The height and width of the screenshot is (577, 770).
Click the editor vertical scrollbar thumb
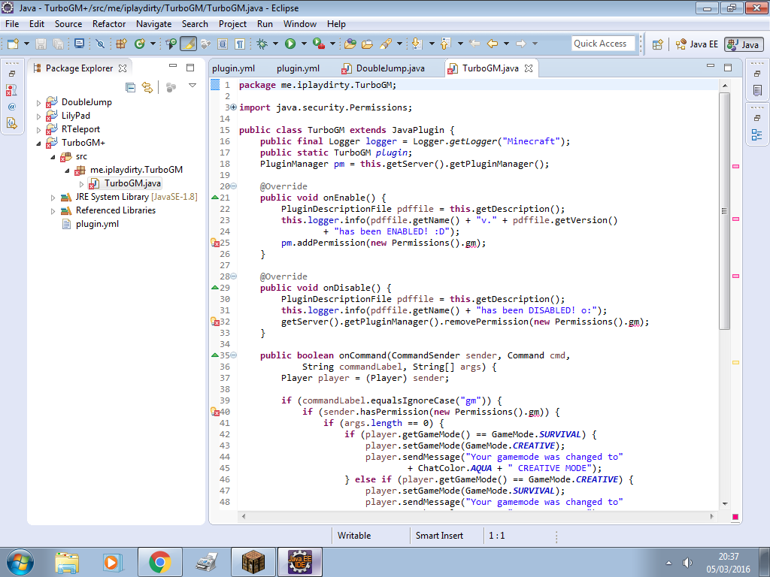[725, 211]
